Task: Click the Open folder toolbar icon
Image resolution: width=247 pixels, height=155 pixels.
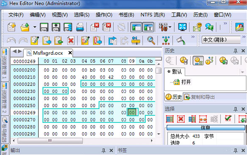Action: point(25,27)
